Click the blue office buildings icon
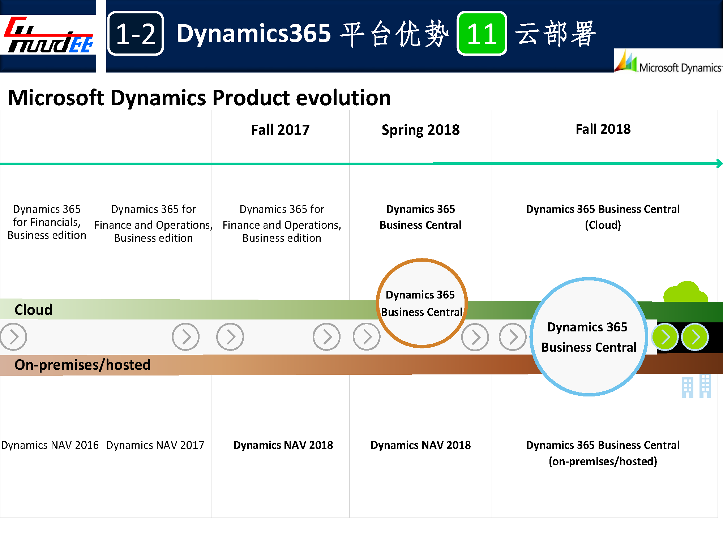 click(696, 386)
